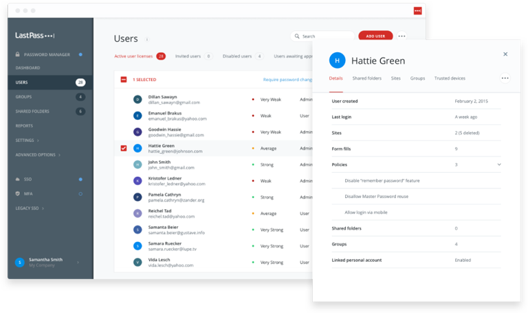Click the SSO blue status dot
This screenshot has width=528, height=314.
[80, 180]
